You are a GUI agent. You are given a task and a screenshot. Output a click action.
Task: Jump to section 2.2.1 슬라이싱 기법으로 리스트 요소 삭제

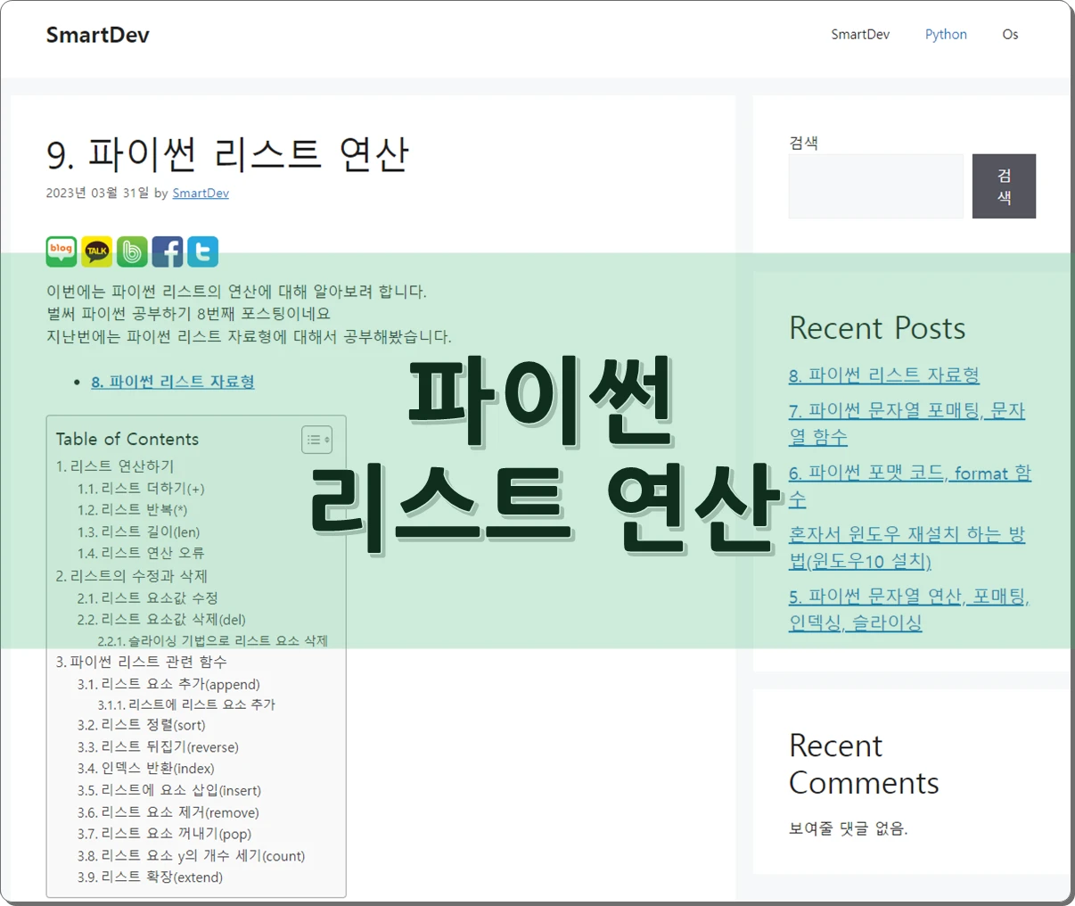213,640
